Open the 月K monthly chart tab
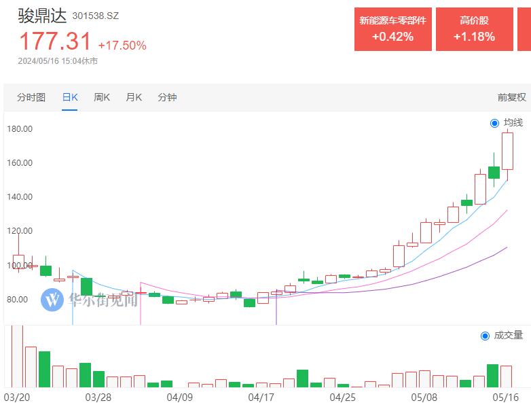 click(x=134, y=98)
